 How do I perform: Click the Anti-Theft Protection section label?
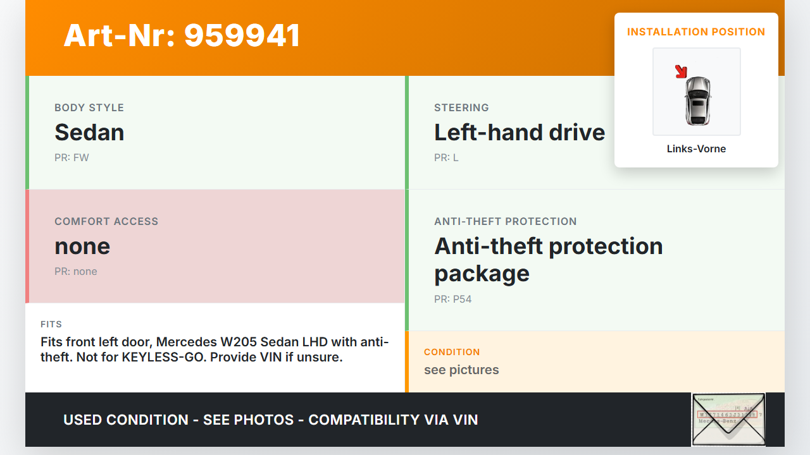click(505, 221)
